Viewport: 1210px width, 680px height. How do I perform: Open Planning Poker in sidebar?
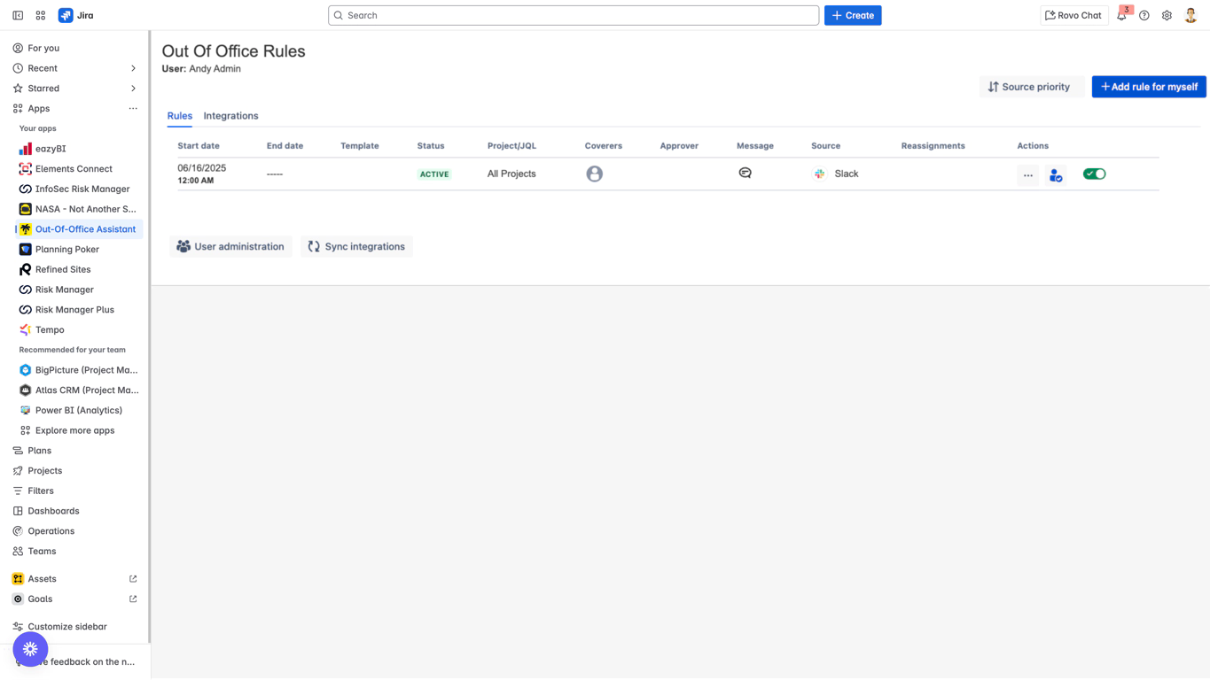[x=67, y=250]
